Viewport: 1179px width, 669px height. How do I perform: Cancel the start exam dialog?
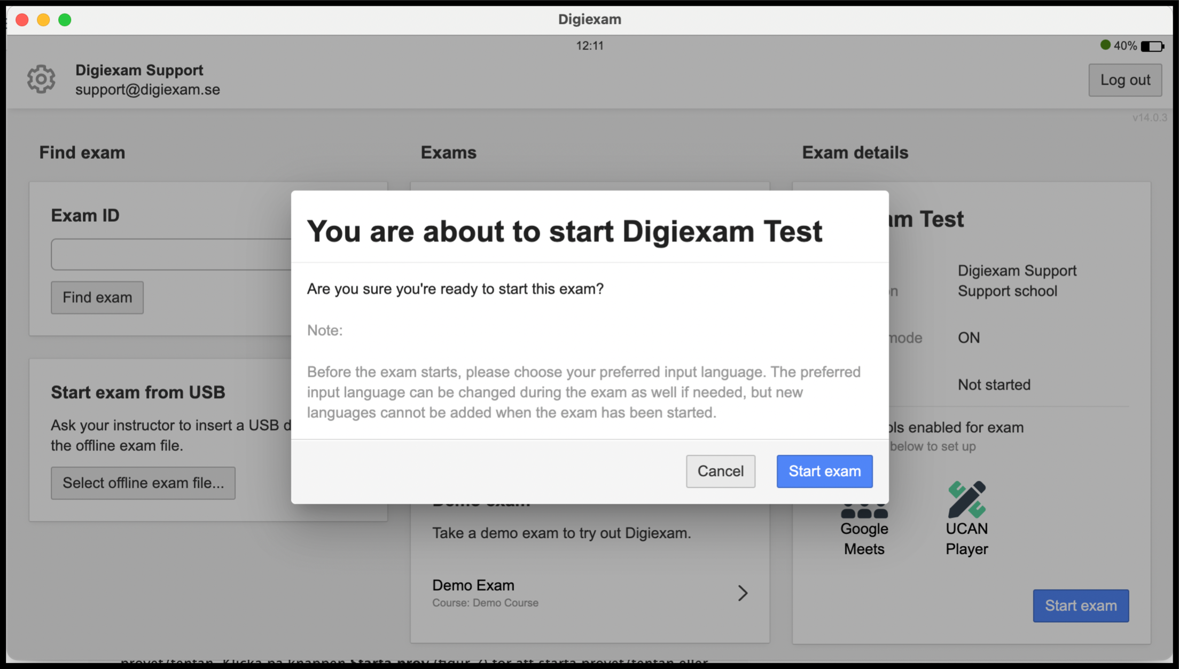click(720, 471)
